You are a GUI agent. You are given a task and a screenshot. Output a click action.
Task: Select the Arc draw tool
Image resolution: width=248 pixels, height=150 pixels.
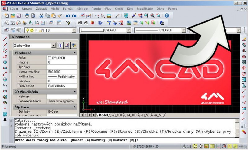click(x=5, y=74)
